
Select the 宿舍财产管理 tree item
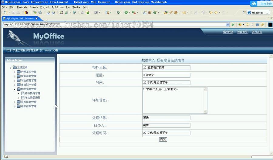click(x=29, y=85)
